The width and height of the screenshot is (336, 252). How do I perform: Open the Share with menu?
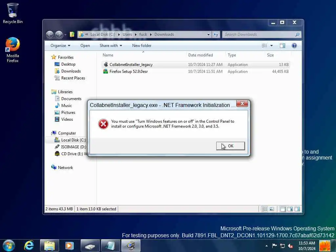[111, 46]
